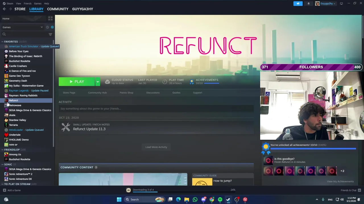Click the achievements progress bar in header
The height and width of the screenshot is (204, 364).
click(211, 83)
